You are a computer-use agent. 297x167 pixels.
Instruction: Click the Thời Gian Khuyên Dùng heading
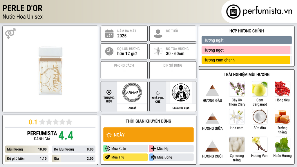point(148,121)
